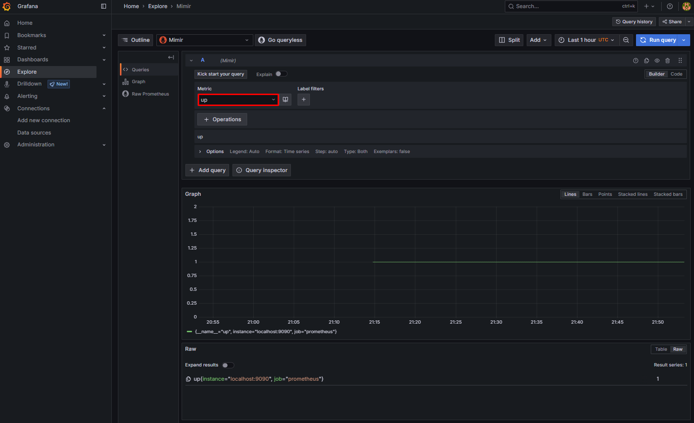Screen dimensions: 694x423
Task: Enable the Explain toggle
Action: 280,74
